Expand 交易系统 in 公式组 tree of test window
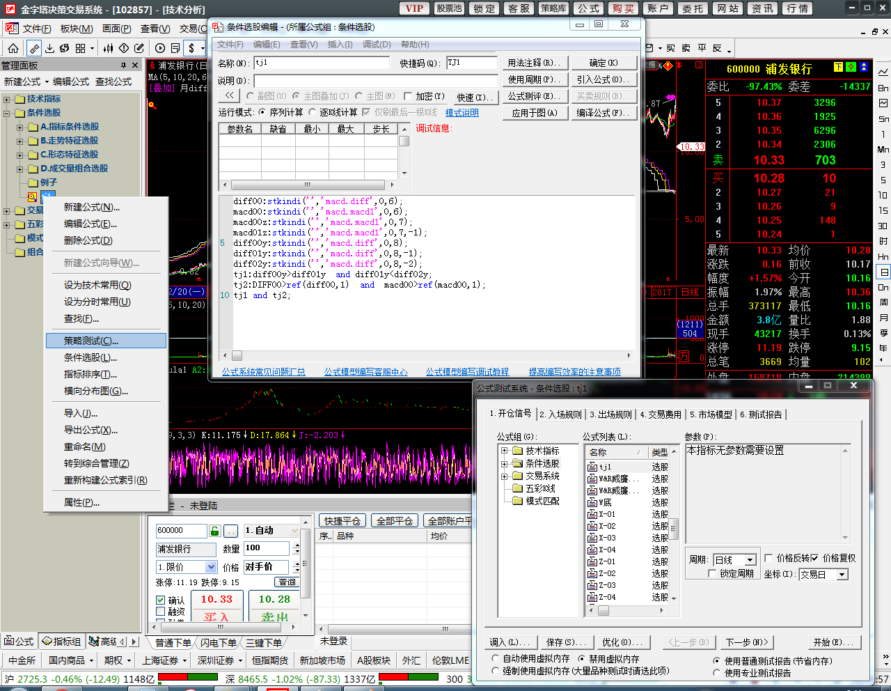This screenshot has height=691, width=891. tap(504, 476)
